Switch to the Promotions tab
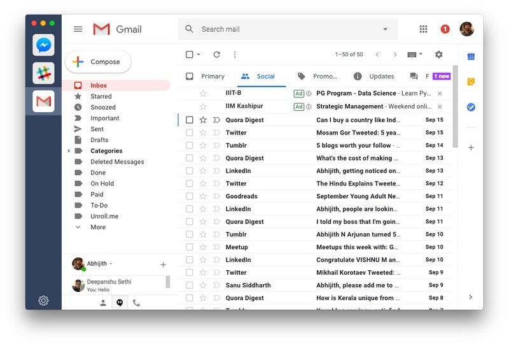Image resolution: width=509 pixels, height=346 pixels. coord(317,76)
